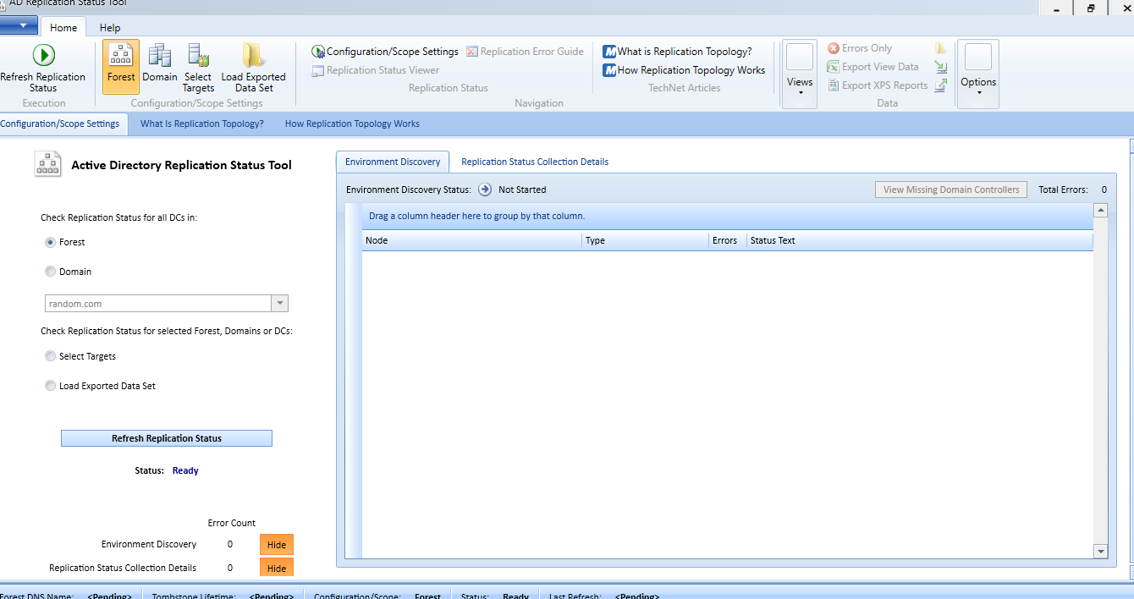Click the green up-arrow export icon

[941, 85]
